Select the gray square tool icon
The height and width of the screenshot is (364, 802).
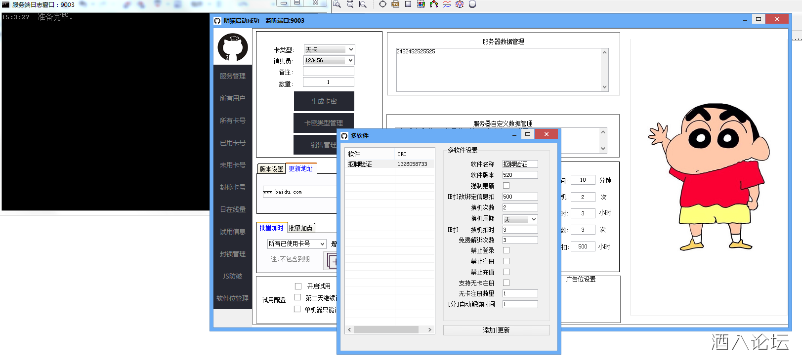click(408, 4)
